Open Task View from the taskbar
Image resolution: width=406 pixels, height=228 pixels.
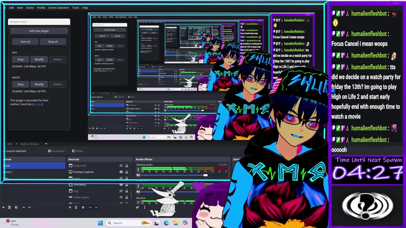(156, 223)
